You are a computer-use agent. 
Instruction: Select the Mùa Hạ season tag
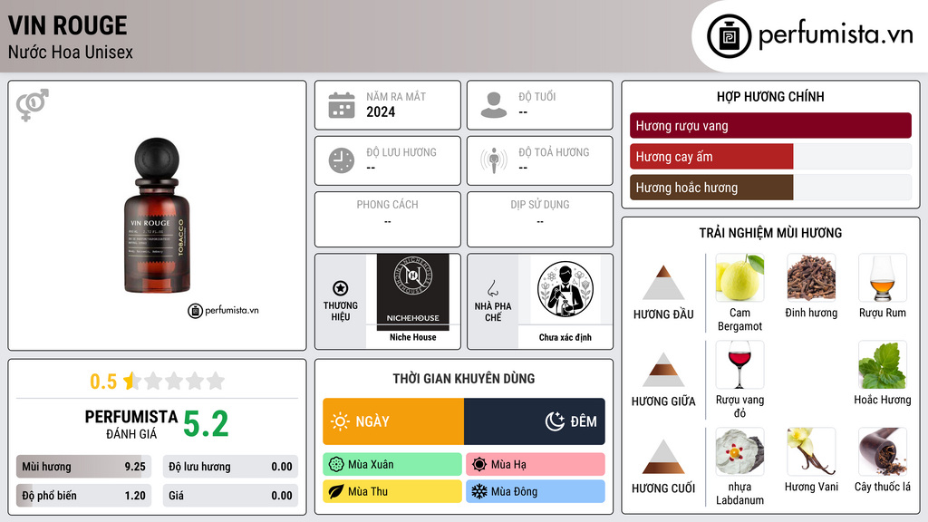(536, 465)
